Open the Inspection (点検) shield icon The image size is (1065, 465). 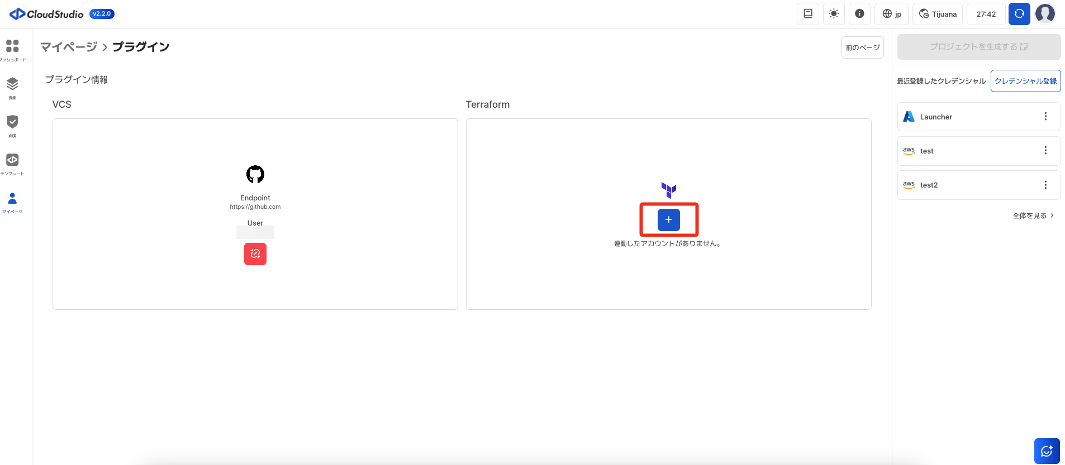[12, 122]
